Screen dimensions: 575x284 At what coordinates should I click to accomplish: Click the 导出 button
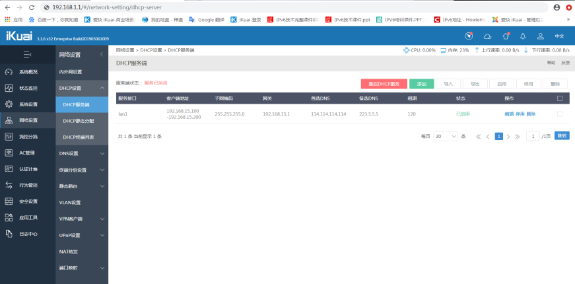(x=475, y=84)
